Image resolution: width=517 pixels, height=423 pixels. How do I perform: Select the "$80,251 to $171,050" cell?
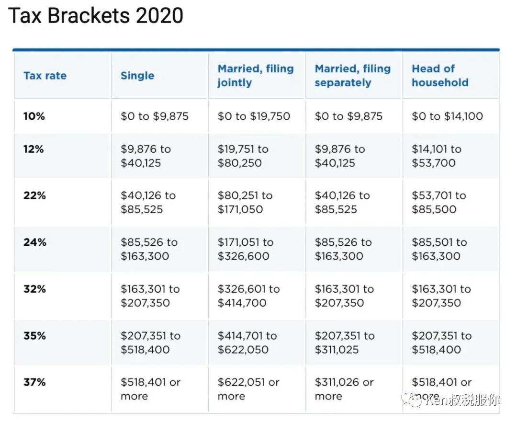245,202
